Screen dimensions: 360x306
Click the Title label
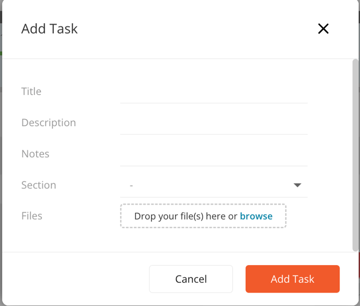tap(31, 91)
